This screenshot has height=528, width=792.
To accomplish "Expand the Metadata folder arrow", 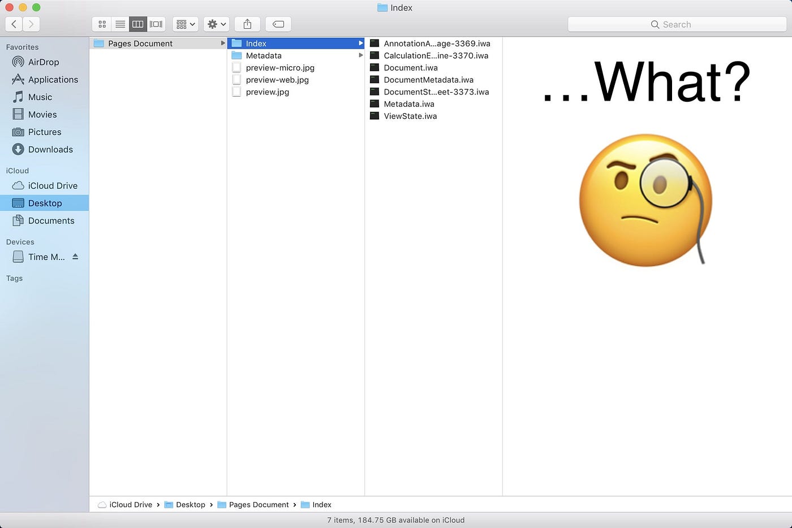I will (x=360, y=55).
